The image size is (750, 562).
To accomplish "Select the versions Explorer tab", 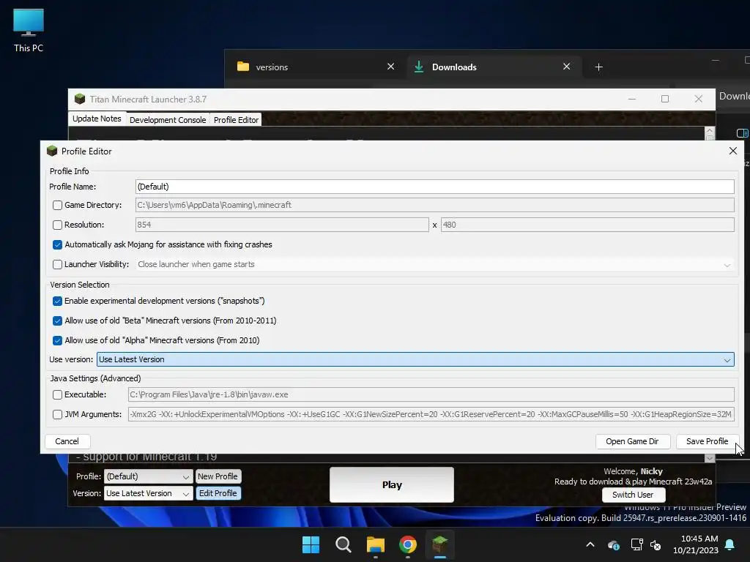I will (x=316, y=67).
